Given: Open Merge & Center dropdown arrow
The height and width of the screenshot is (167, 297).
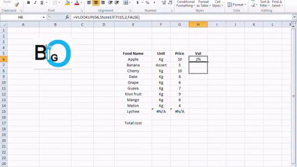Looking at the screenshot, I should [130, 2].
